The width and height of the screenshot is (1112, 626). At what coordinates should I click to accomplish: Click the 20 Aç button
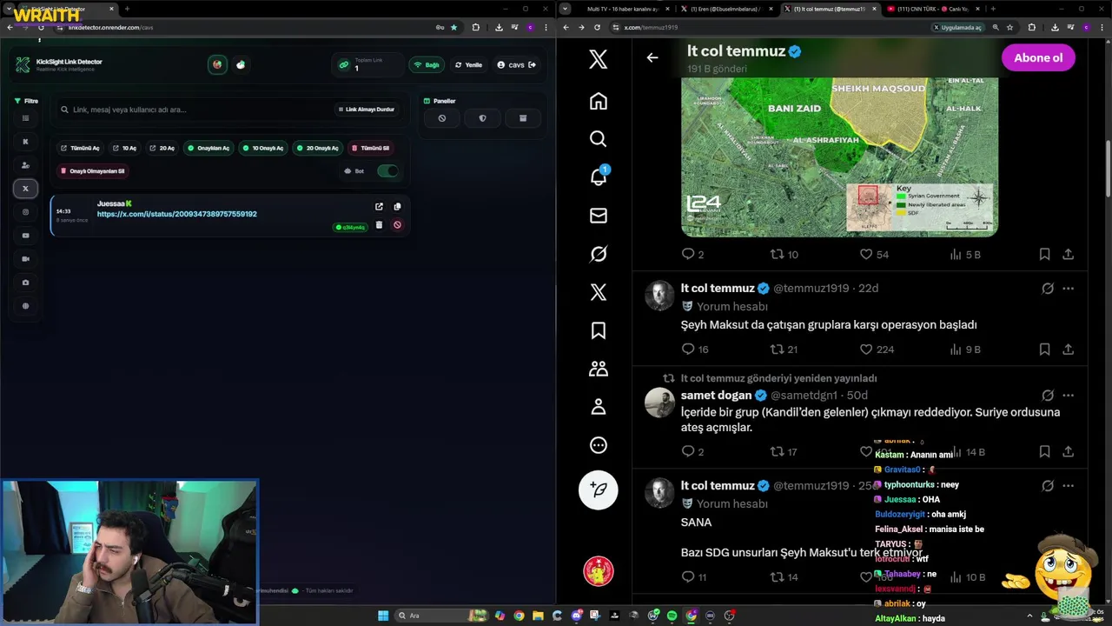[162, 149]
